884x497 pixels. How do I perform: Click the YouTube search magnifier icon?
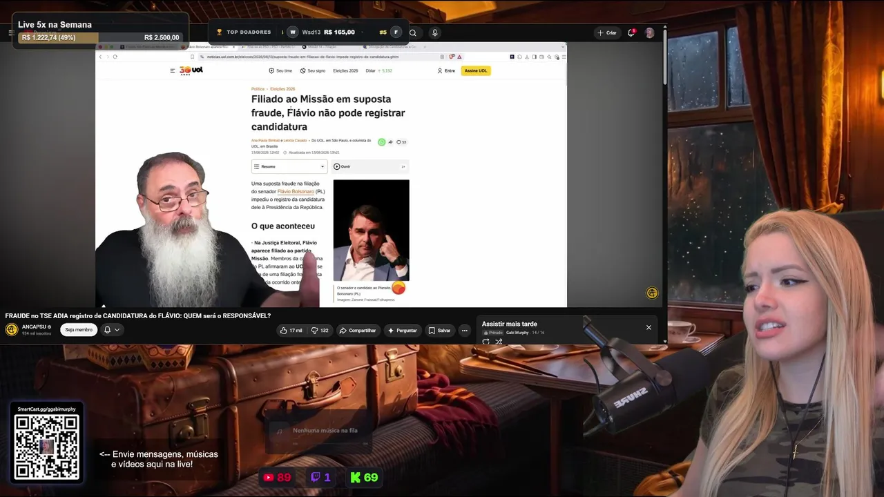point(413,32)
